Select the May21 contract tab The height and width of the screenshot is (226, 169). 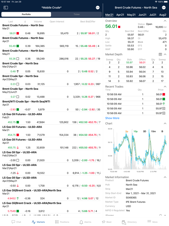click(x=131, y=15)
